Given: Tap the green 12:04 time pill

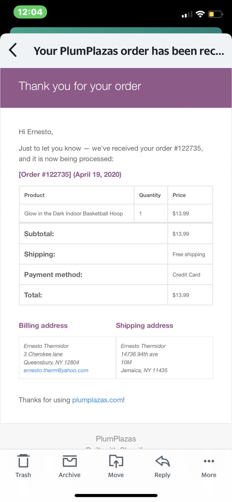Looking at the screenshot, I should click(x=30, y=12).
